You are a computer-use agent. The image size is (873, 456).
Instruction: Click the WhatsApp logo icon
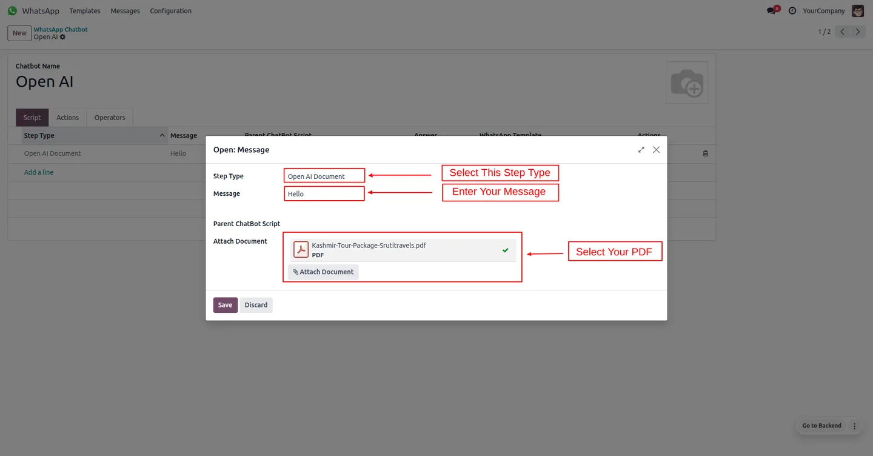pos(12,11)
